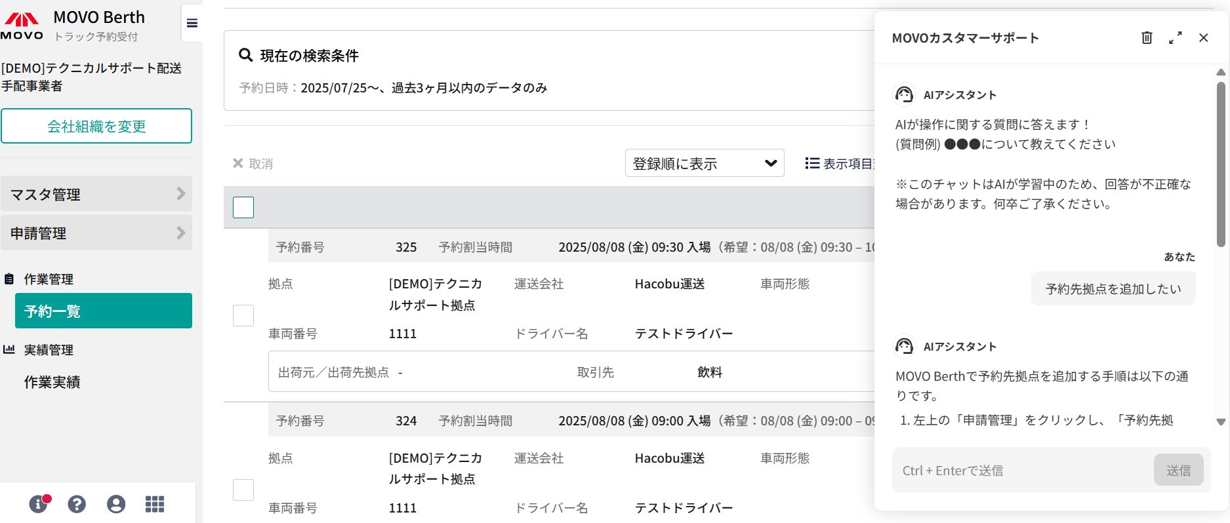
Task: Expand the 申請管理 menu
Action: pos(96,233)
